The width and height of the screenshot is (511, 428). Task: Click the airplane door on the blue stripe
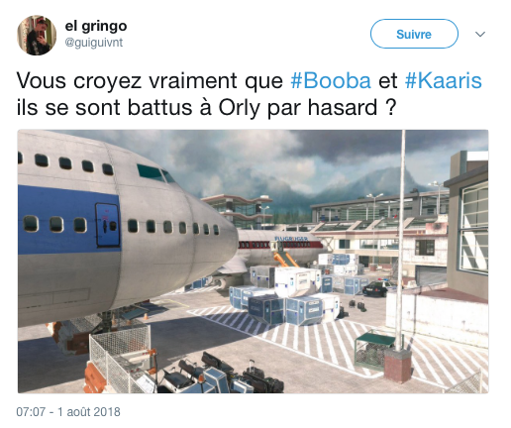108,225
